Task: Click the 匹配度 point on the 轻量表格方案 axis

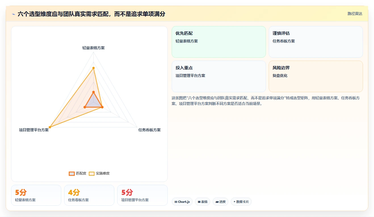Action: coord(93,92)
